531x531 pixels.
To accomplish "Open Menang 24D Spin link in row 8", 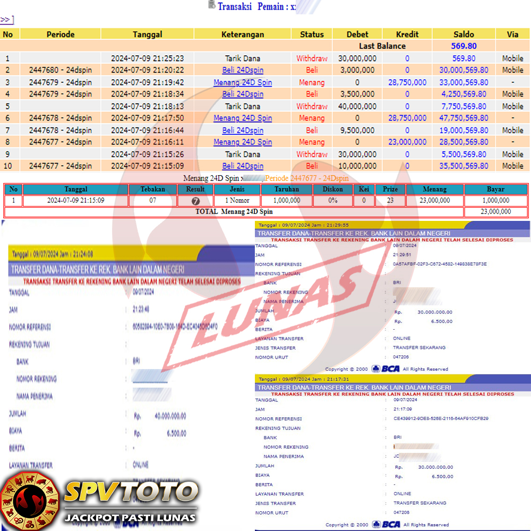I will (243, 142).
